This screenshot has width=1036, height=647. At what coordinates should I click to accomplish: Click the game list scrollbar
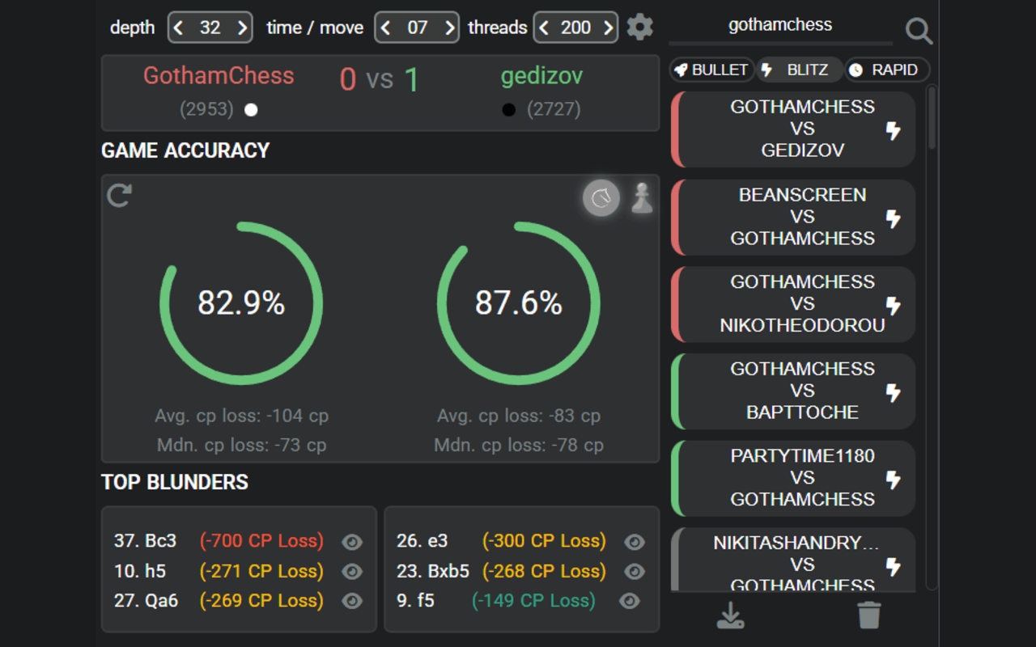pos(932,118)
